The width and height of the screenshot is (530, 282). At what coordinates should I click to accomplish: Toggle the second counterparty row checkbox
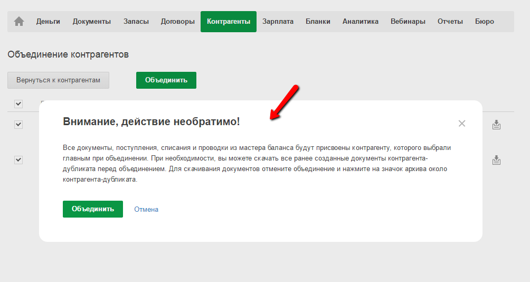coord(18,159)
